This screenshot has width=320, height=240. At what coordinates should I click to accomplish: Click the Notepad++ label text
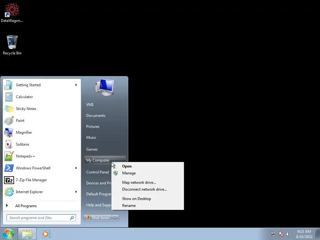tap(25, 156)
